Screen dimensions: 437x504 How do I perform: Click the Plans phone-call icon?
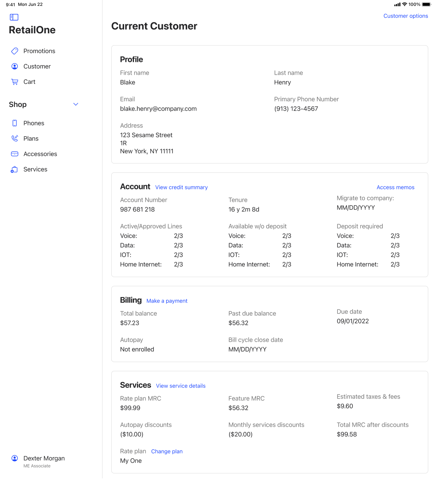(15, 138)
